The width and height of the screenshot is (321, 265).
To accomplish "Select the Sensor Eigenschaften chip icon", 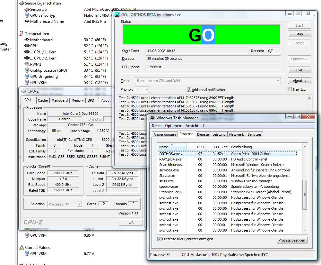I will coord(22,3).
